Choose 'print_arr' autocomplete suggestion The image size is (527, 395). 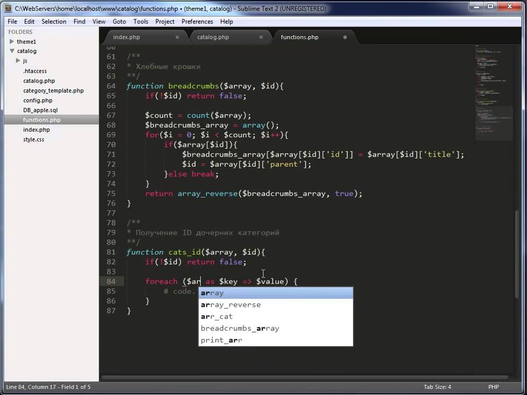click(x=276, y=340)
